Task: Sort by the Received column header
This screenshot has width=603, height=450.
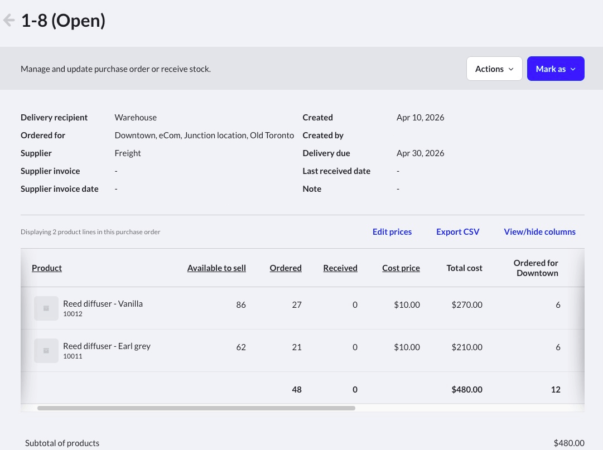Action: click(x=340, y=268)
